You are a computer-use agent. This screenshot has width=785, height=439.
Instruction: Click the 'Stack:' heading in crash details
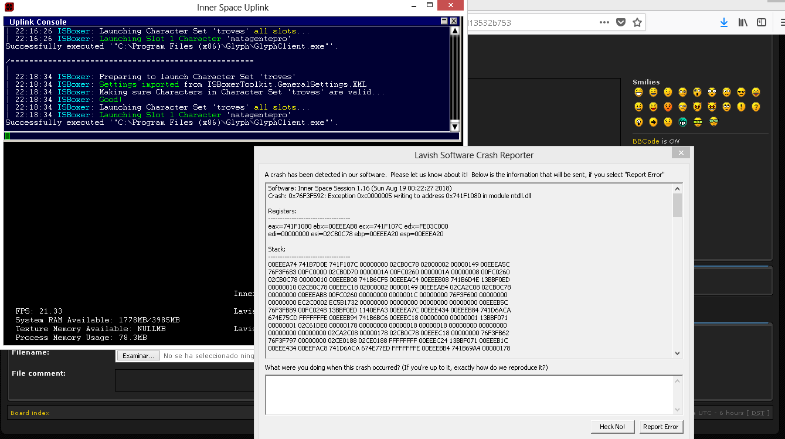(x=277, y=249)
